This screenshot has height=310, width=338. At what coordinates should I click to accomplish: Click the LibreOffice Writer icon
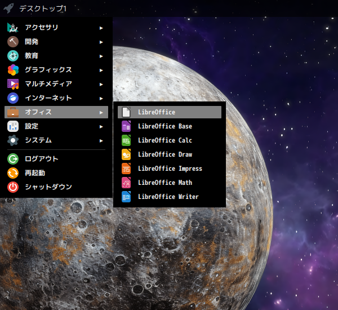click(x=126, y=197)
